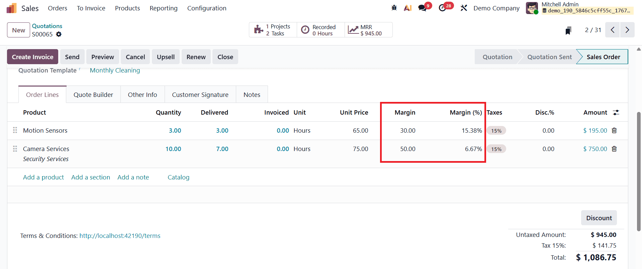Click the bookmark icon near pager
This screenshot has height=269, width=642.
click(568, 30)
